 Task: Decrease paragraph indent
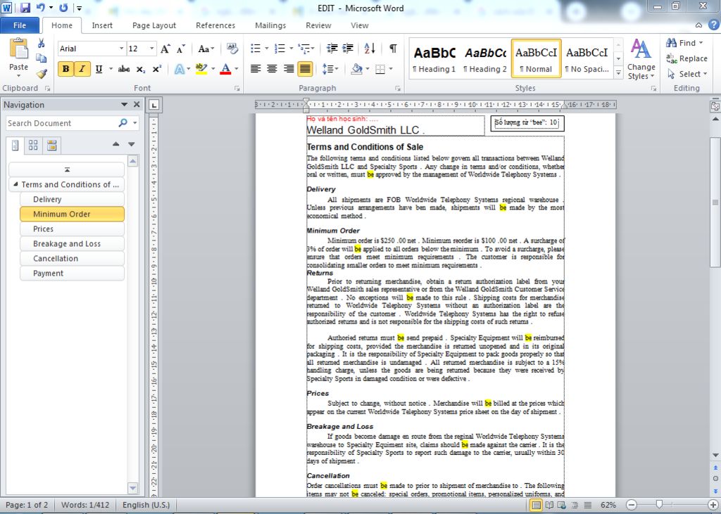tap(332, 49)
